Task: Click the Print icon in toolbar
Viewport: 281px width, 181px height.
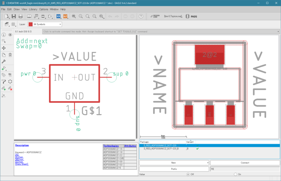Action: coord(21,16)
